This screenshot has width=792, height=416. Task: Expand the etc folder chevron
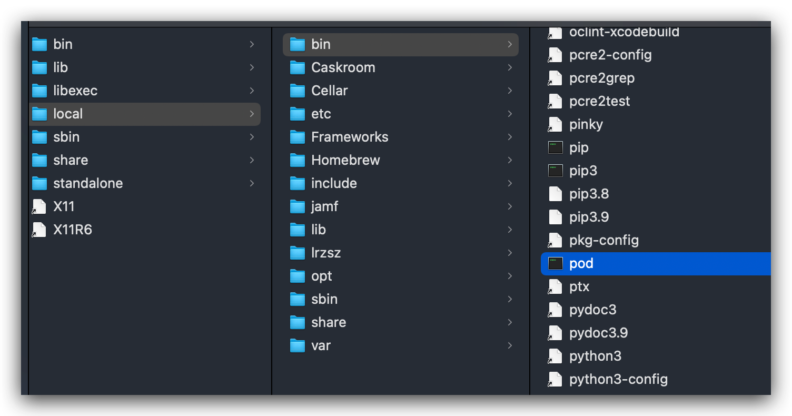(x=510, y=114)
